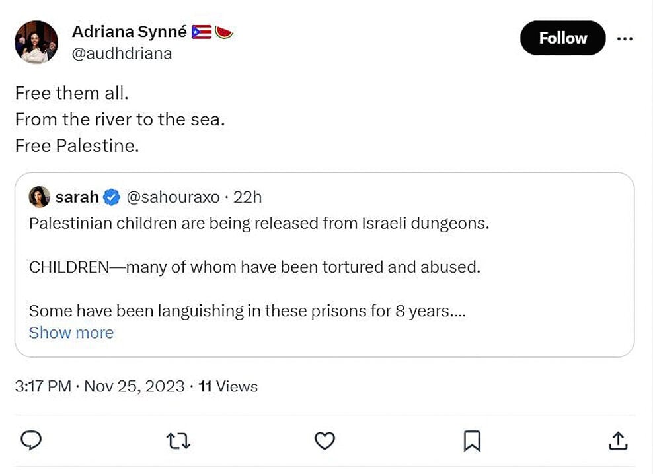Open the 3:17 PM Nov 25, 2023 timestamp
The width and height of the screenshot is (653, 474).
pyautogui.click(x=99, y=386)
